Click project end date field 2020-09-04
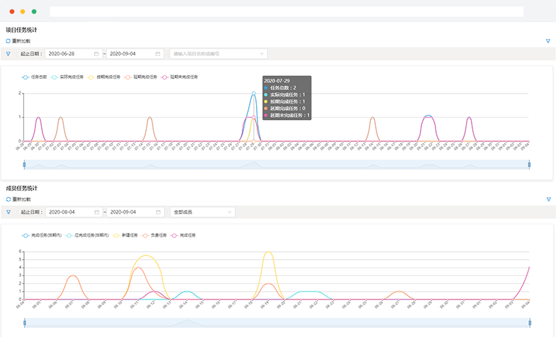This screenshot has height=337, width=556. click(x=135, y=54)
